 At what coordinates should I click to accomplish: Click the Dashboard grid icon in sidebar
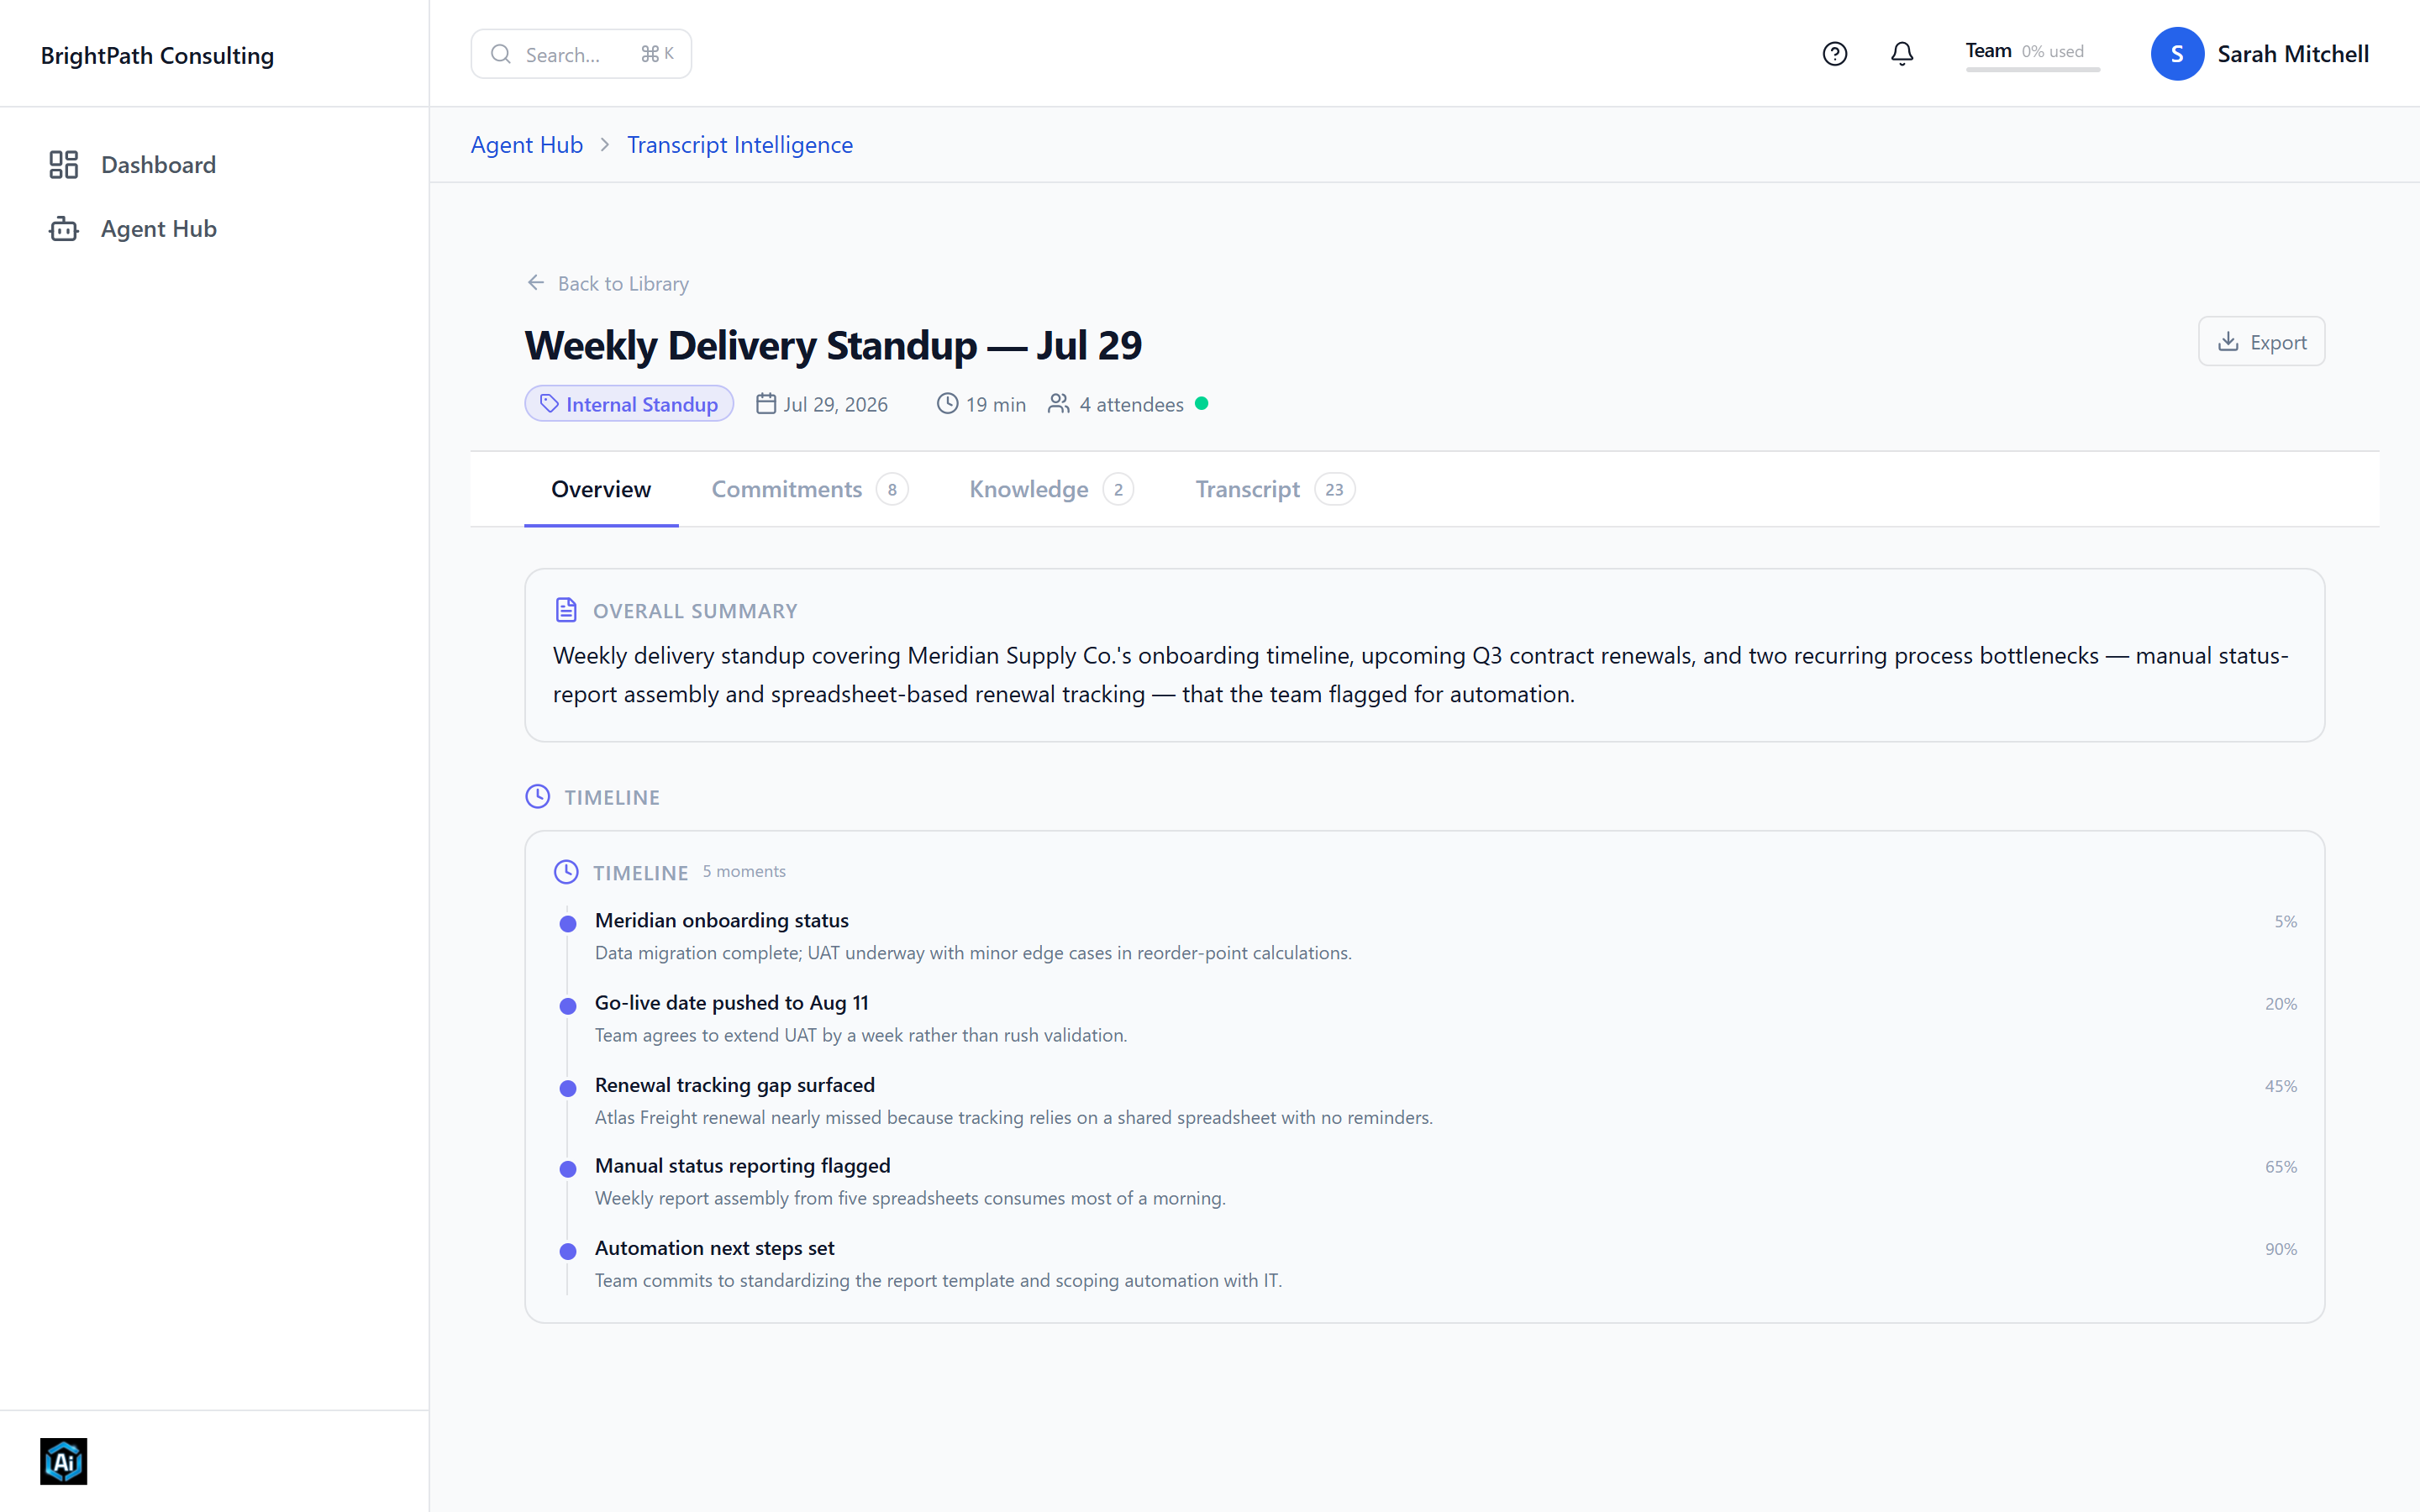(64, 165)
